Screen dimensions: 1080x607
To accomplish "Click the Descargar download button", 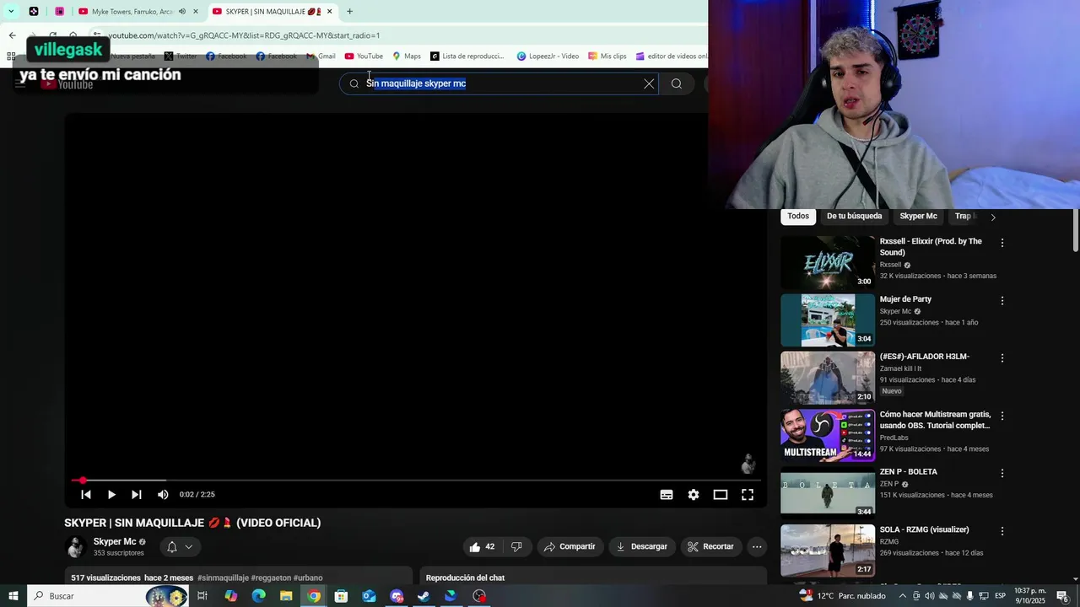I will [642, 546].
